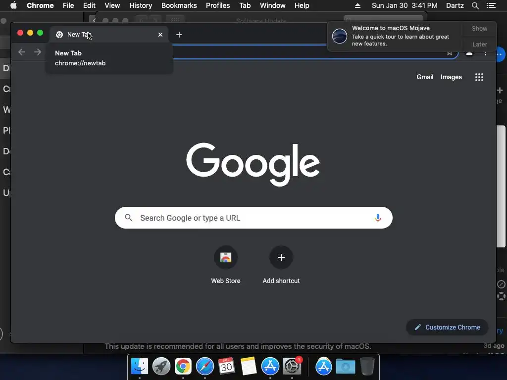
Task: Click the Dartz user name in the menu bar
Action: [455, 5]
